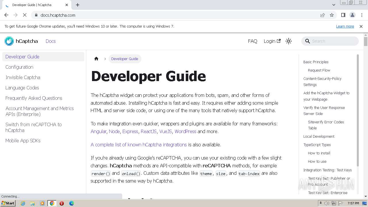Open complete list of hCaptcha integrations
This screenshot has height=207, width=368.
tap(139, 145)
